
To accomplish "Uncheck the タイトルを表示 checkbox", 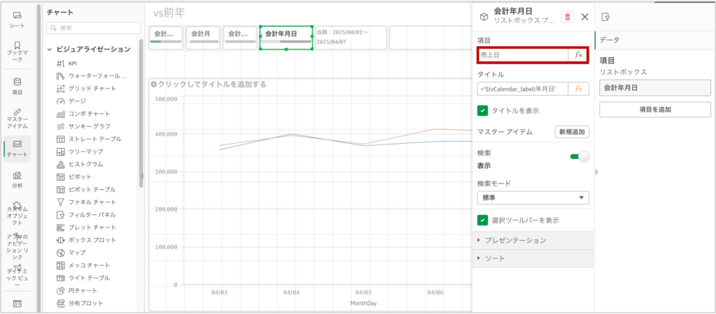I will [482, 110].
